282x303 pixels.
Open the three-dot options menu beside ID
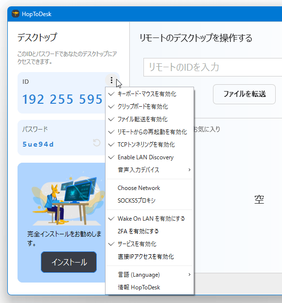point(111,80)
